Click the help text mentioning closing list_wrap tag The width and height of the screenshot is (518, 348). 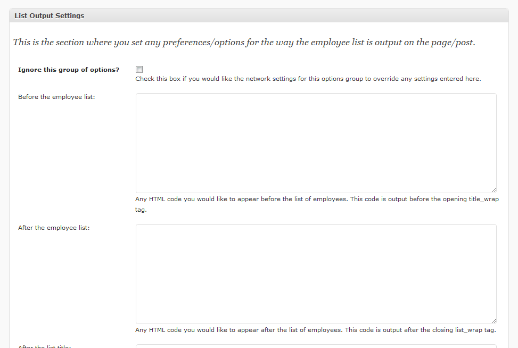[316, 330]
